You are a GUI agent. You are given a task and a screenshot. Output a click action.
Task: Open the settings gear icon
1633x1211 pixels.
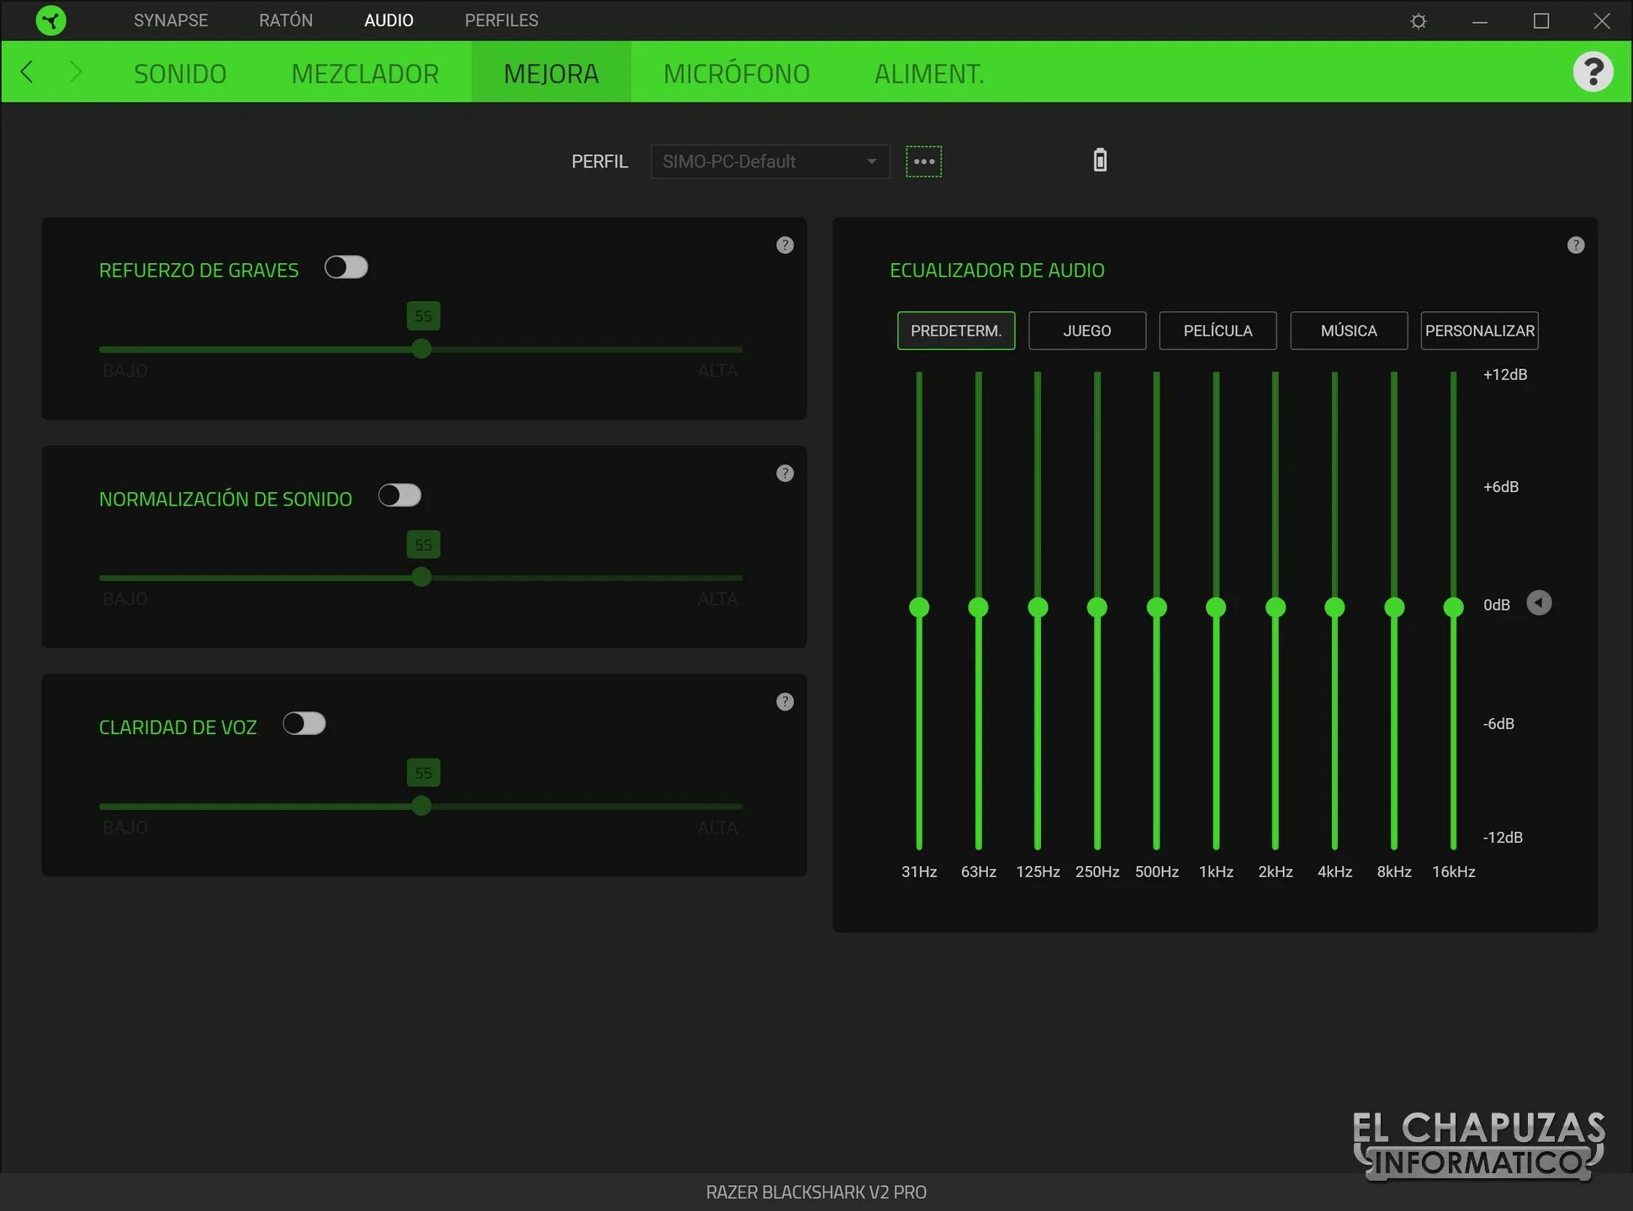[x=1418, y=21]
